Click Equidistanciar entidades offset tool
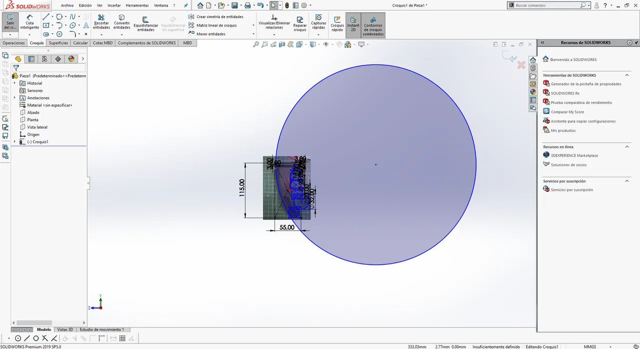Viewport: 640px width, 349px height. tap(145, 23)
